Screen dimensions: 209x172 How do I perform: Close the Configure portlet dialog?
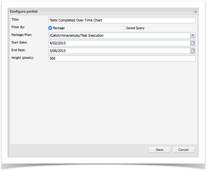(x=195, y=12)
